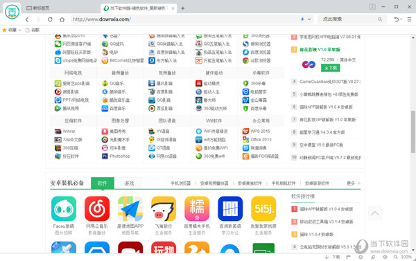Open the 7zip中文版 link
This screenshot has width=416, height=261.
click(72, 140)
